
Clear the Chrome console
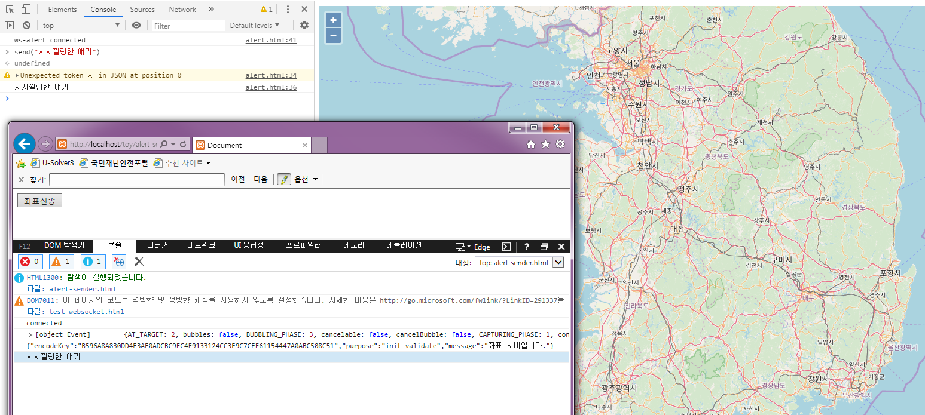[x=26, y=26]
